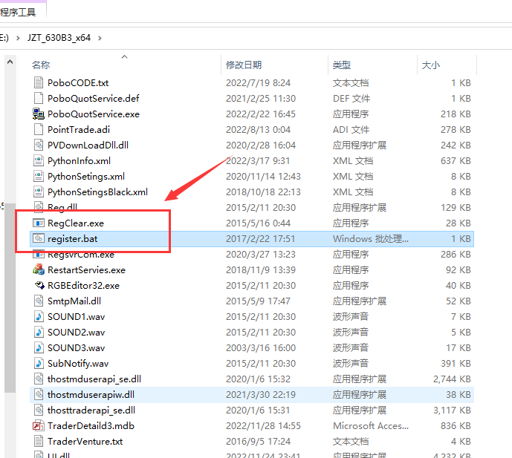The image size is (512, 458).
Task: Click the Windows 批处理... type cell
Action: pos(371,239)
